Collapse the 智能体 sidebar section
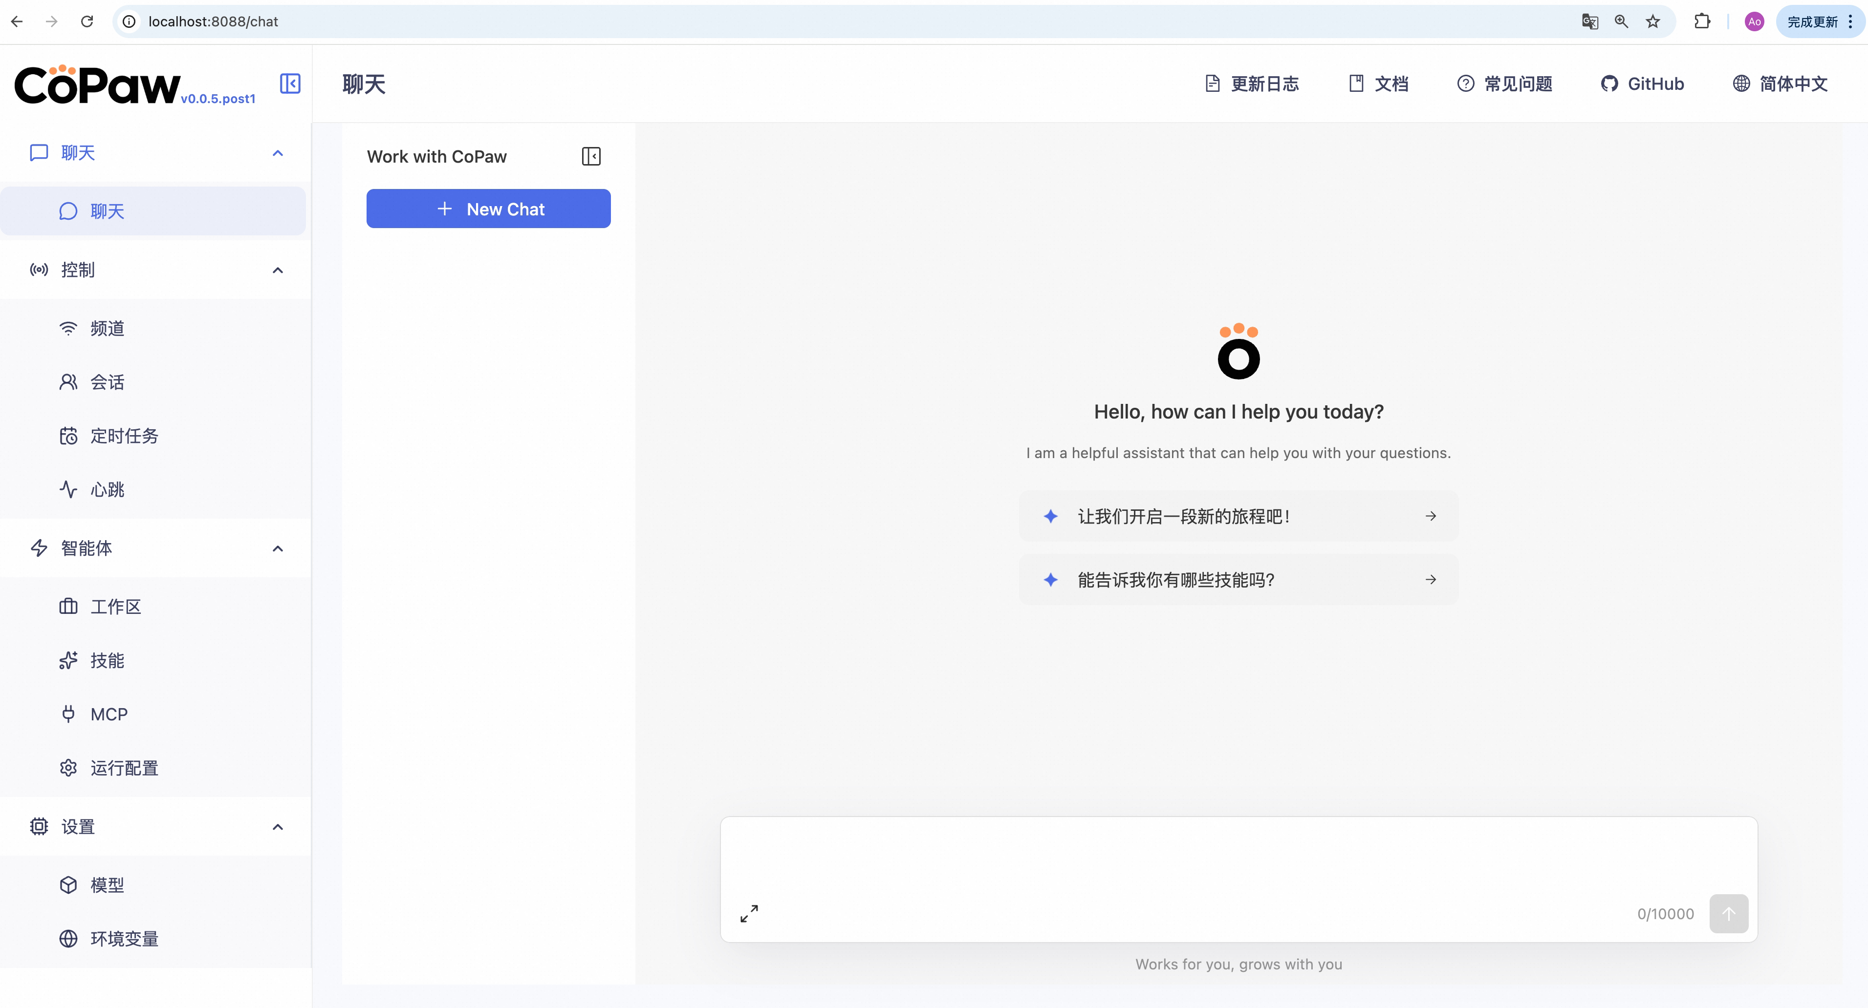 click(278, 548)
